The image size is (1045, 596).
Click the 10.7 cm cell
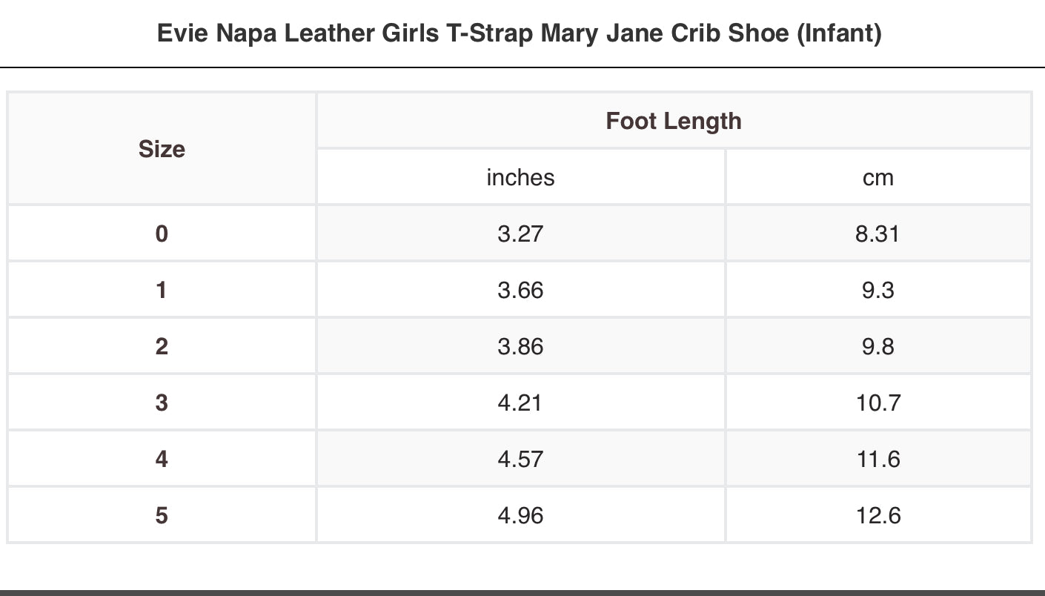[878, 403]
